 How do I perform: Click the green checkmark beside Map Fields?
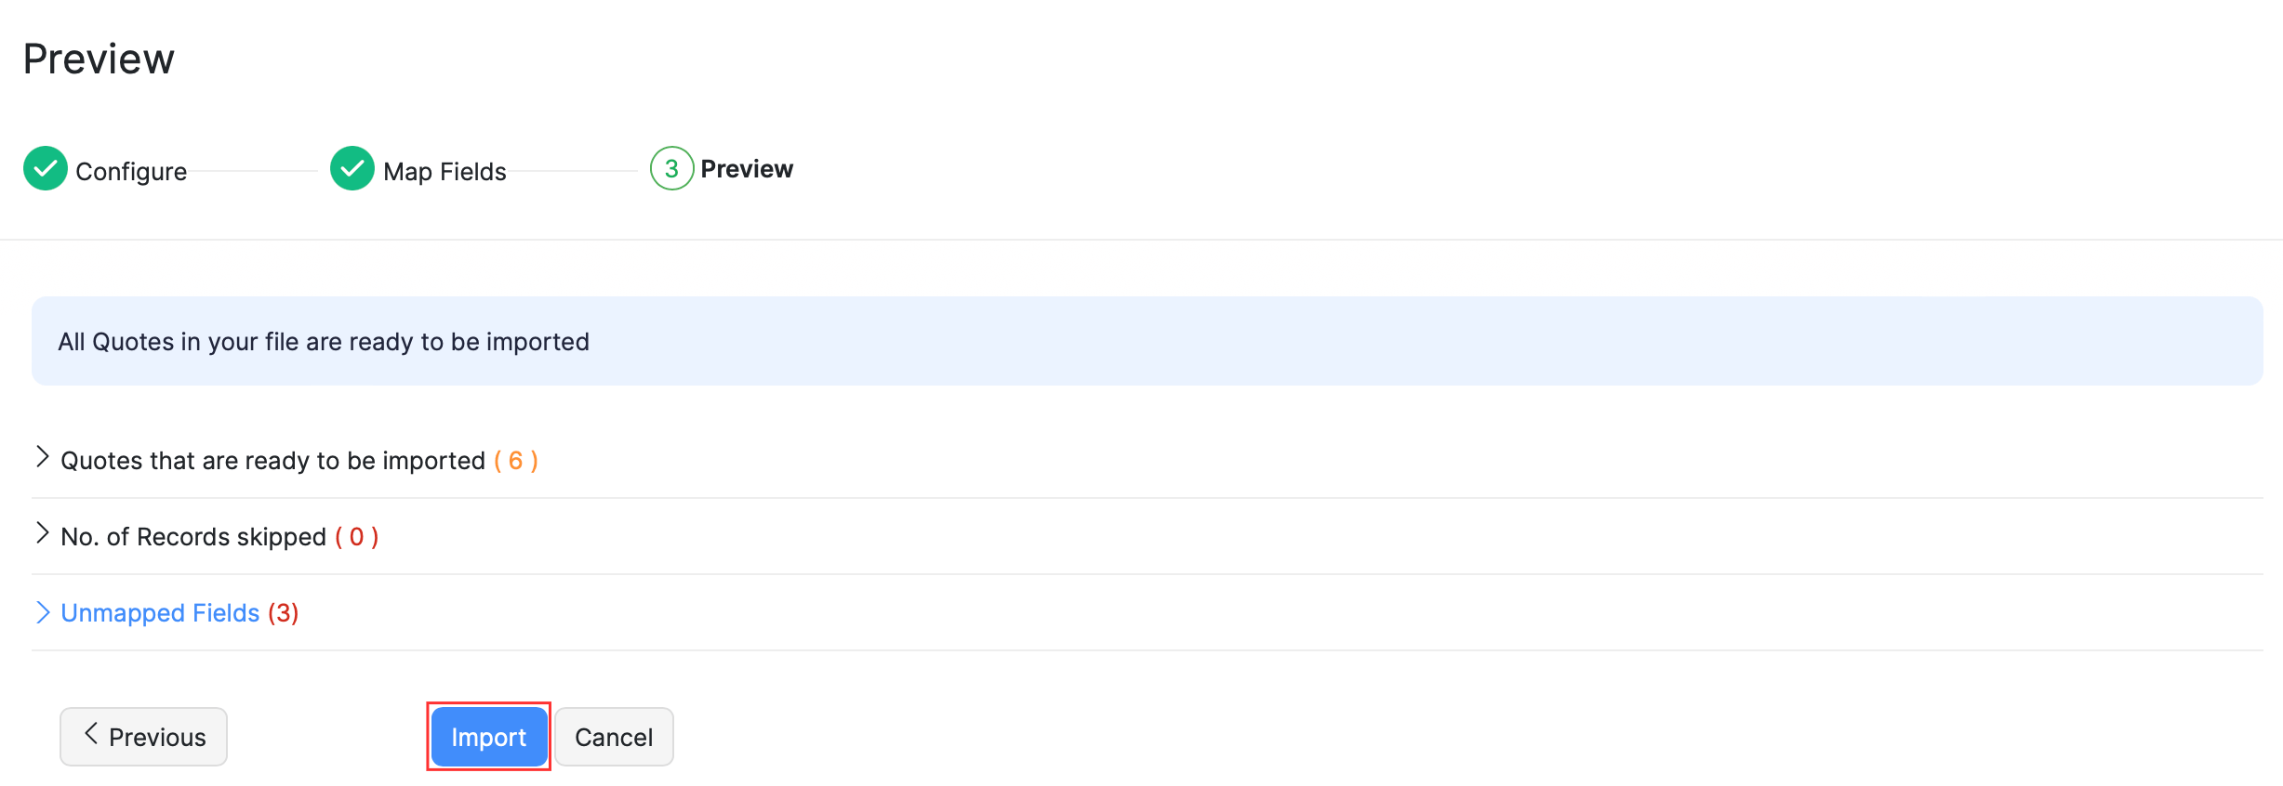352,169
